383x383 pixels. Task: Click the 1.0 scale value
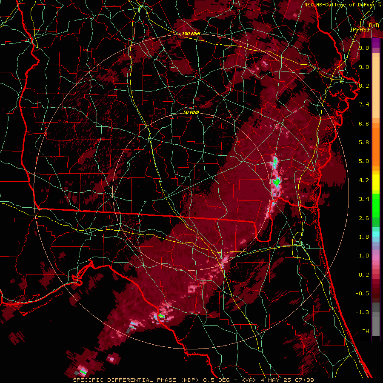click(x=364, y=256)
